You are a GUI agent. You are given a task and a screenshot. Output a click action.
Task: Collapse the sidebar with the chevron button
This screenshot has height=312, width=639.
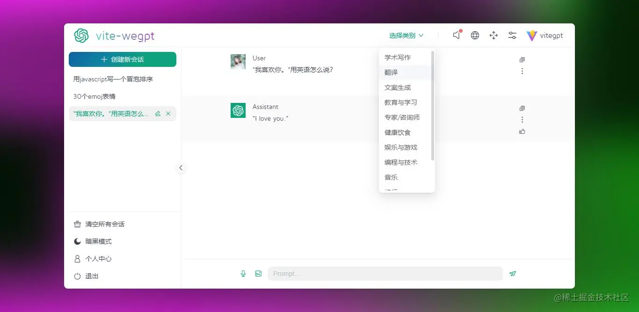[x=181, y=167]
